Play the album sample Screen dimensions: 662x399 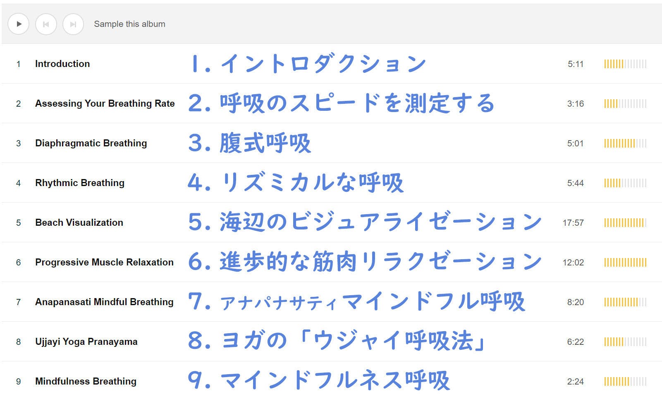coord(18,24)
